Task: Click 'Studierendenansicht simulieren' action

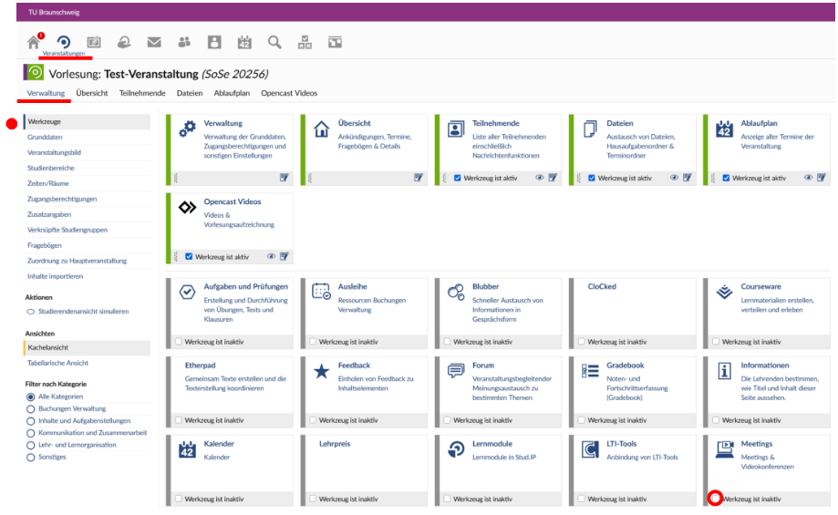Action: click(83, 312)
